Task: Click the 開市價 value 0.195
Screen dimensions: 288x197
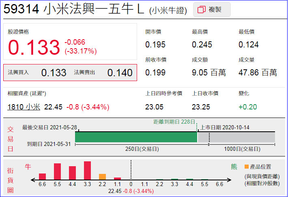Action: [155, 45]
